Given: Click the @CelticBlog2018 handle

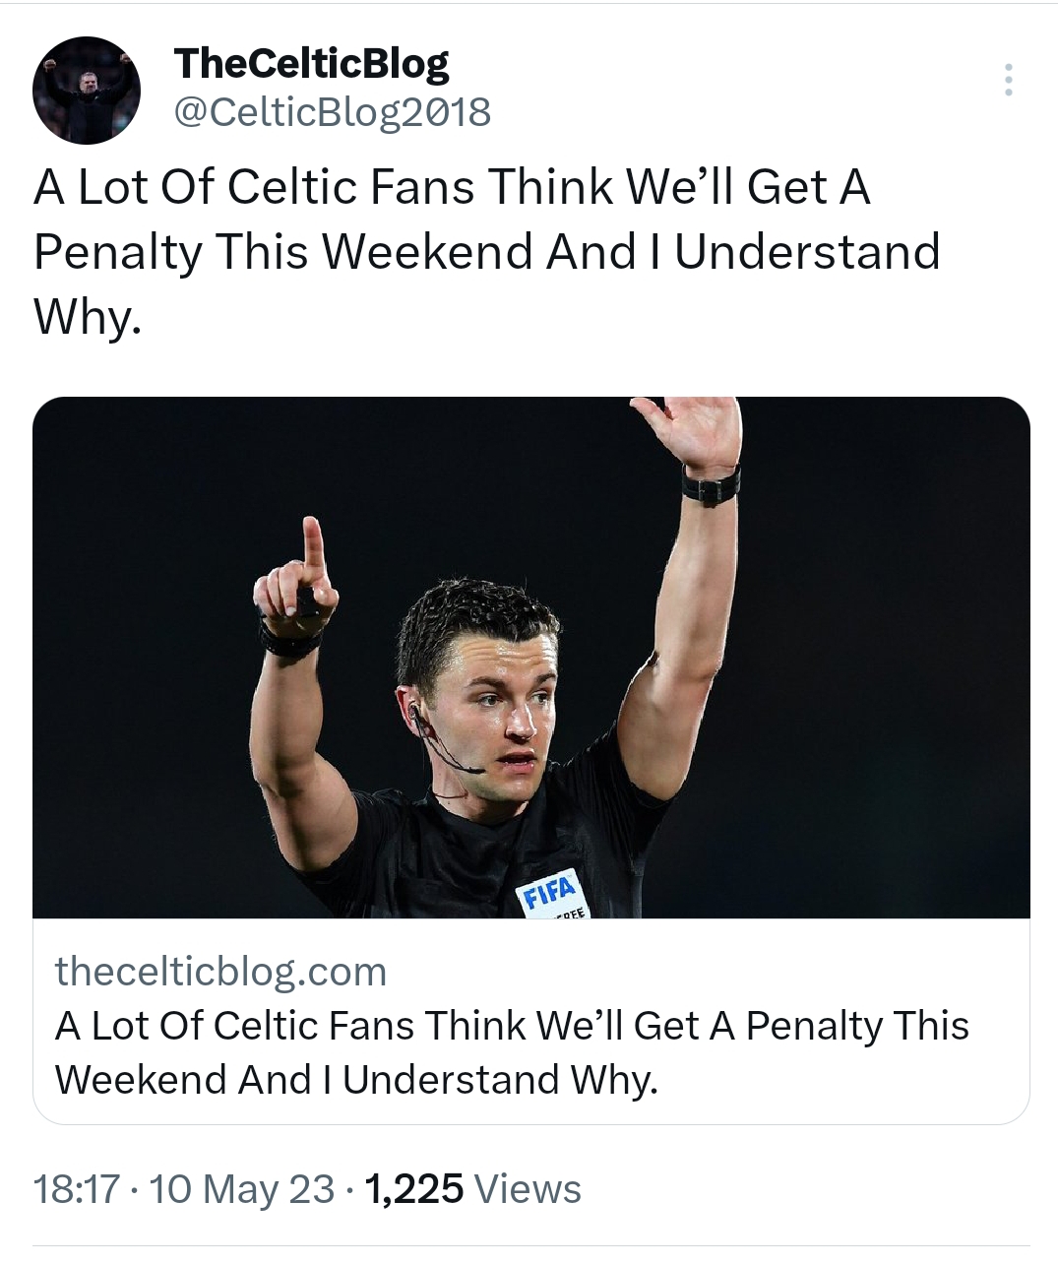Looking at the screenshot, I should coord(332,112).
